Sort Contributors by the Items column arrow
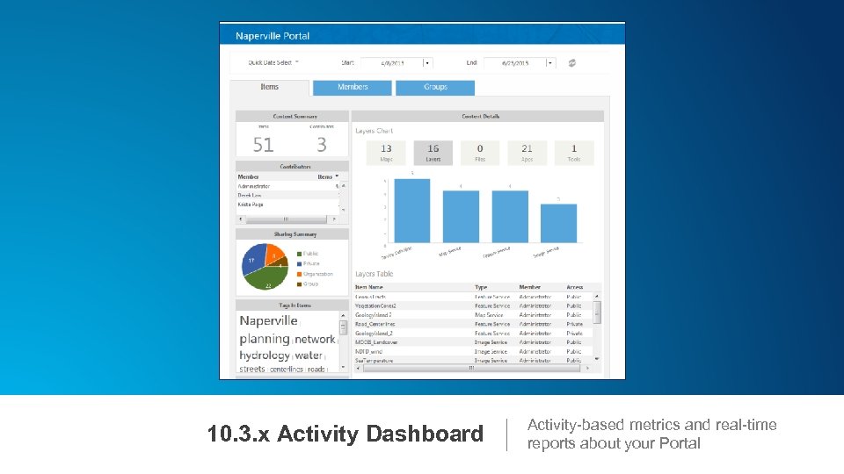The width and height of the screenshot is (844, 474). (337, 176)
